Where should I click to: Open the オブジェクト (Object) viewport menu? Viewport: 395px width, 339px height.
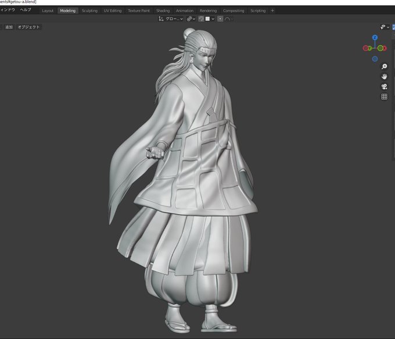(x=28, y=27)
